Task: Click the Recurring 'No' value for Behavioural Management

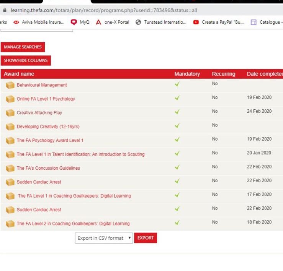Action: coord(215,84)
